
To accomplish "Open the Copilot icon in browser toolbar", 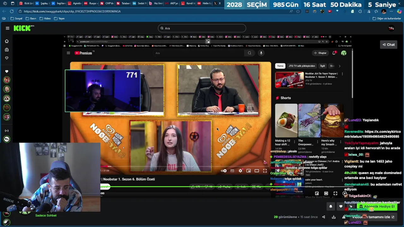I will (x=399, y=11).
